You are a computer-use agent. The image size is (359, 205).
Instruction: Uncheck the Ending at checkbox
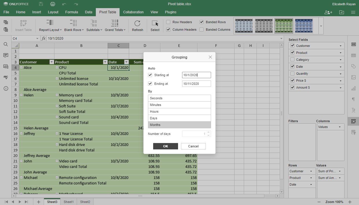click(x=150, y=84)
